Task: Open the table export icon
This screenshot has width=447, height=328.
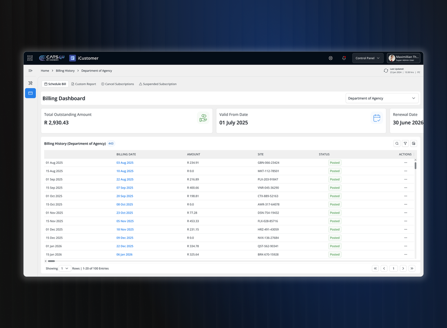Action: [x=413, y=143]
